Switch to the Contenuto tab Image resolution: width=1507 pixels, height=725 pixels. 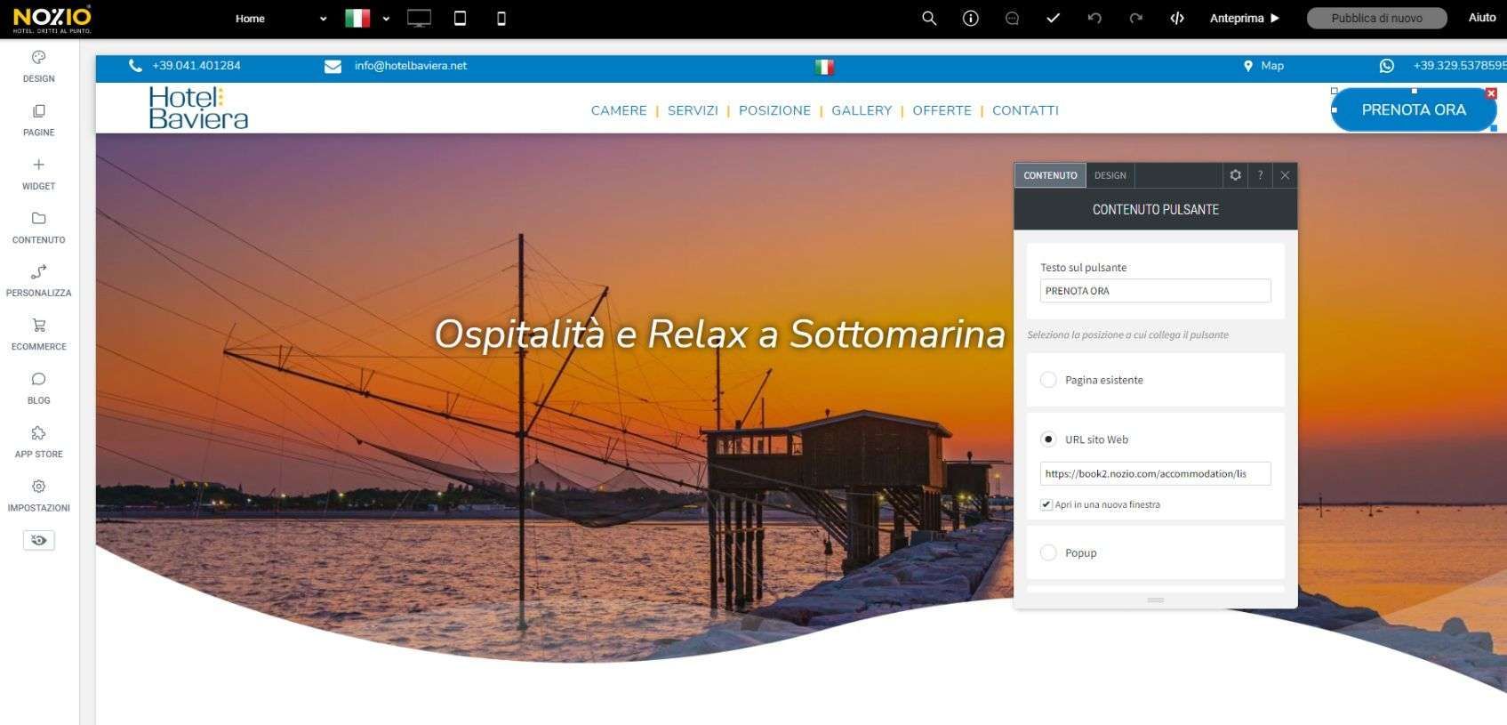tap(1050, 175)
